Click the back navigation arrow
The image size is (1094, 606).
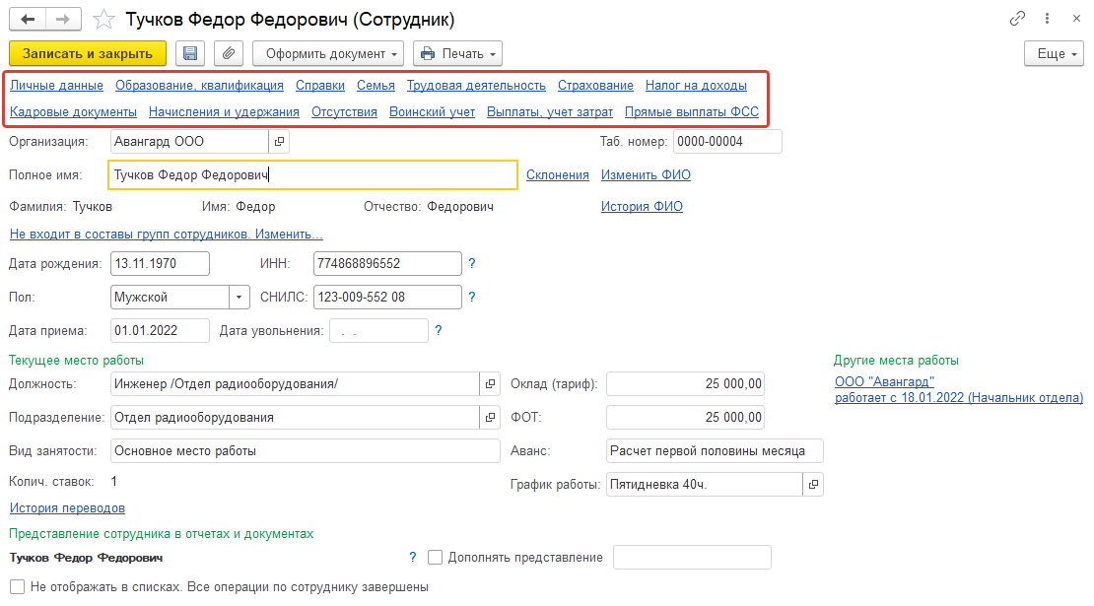pos(28,20)
